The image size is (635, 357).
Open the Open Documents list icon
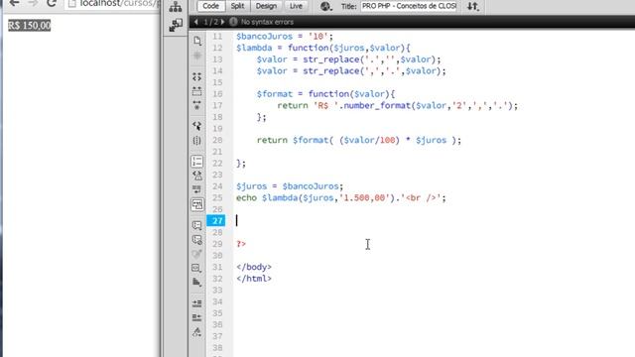point(197,41)
